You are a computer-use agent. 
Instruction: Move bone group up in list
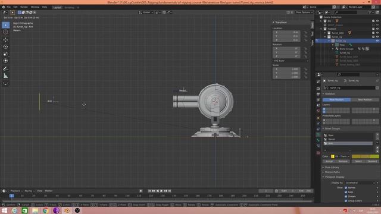click(377, 147)
